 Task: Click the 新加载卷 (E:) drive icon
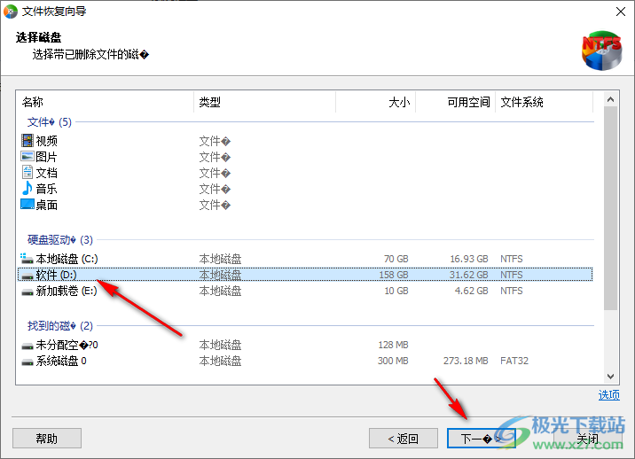click(27, 291)
